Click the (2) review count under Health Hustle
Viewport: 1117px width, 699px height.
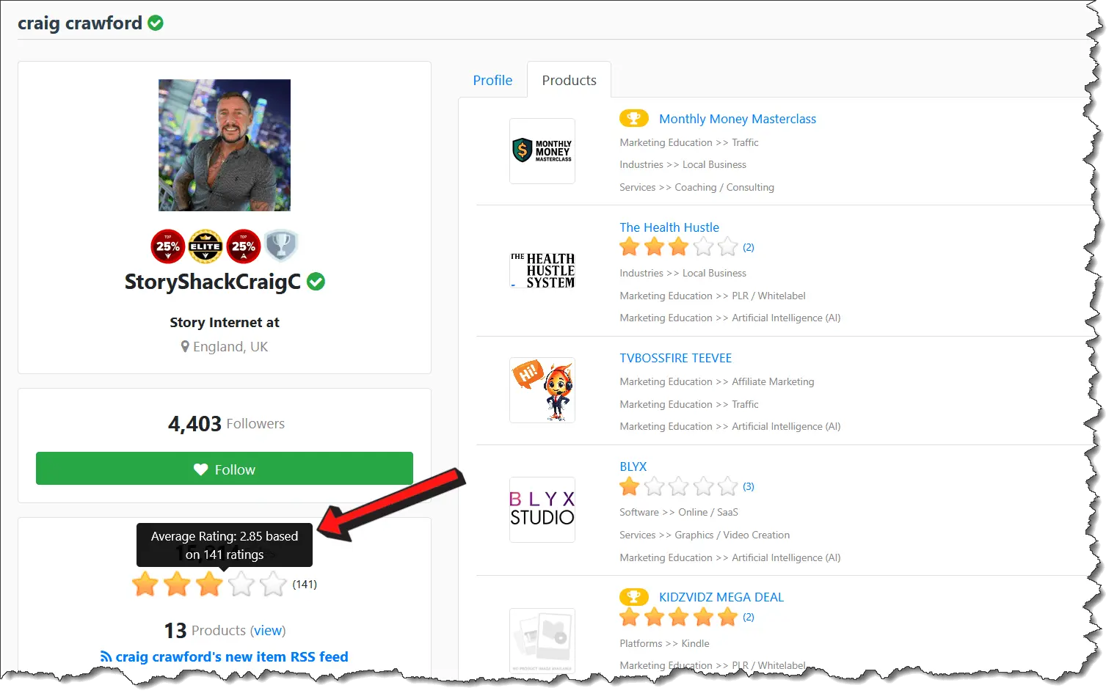tap(749, 247)
